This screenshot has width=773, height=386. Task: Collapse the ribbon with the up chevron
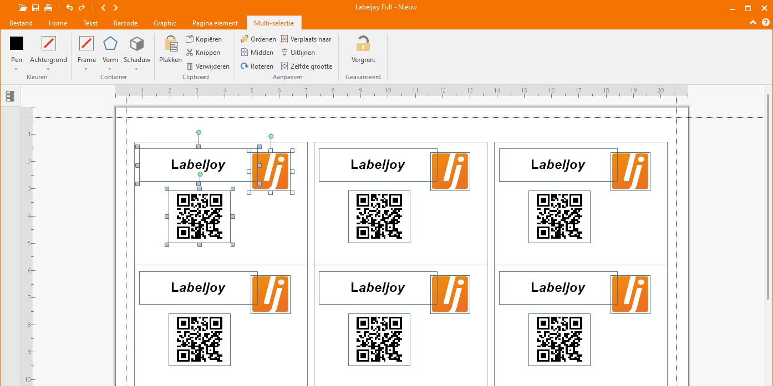[x=752, y=23]
